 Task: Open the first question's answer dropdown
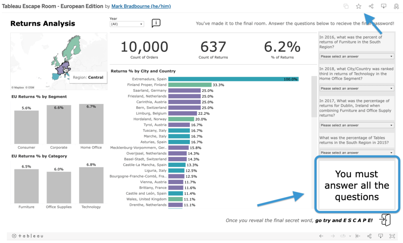click(x=356, y=56)
